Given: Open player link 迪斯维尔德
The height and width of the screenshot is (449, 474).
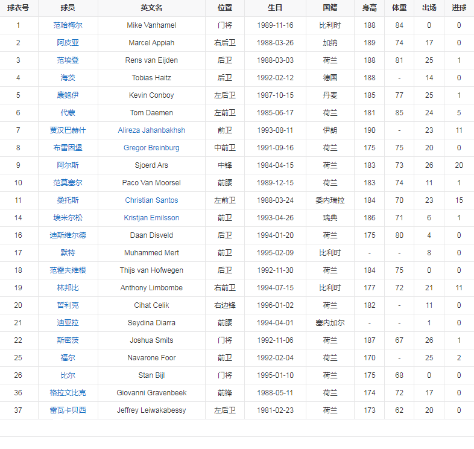Looking at the screenshot, I should click(x=68, y=235).
